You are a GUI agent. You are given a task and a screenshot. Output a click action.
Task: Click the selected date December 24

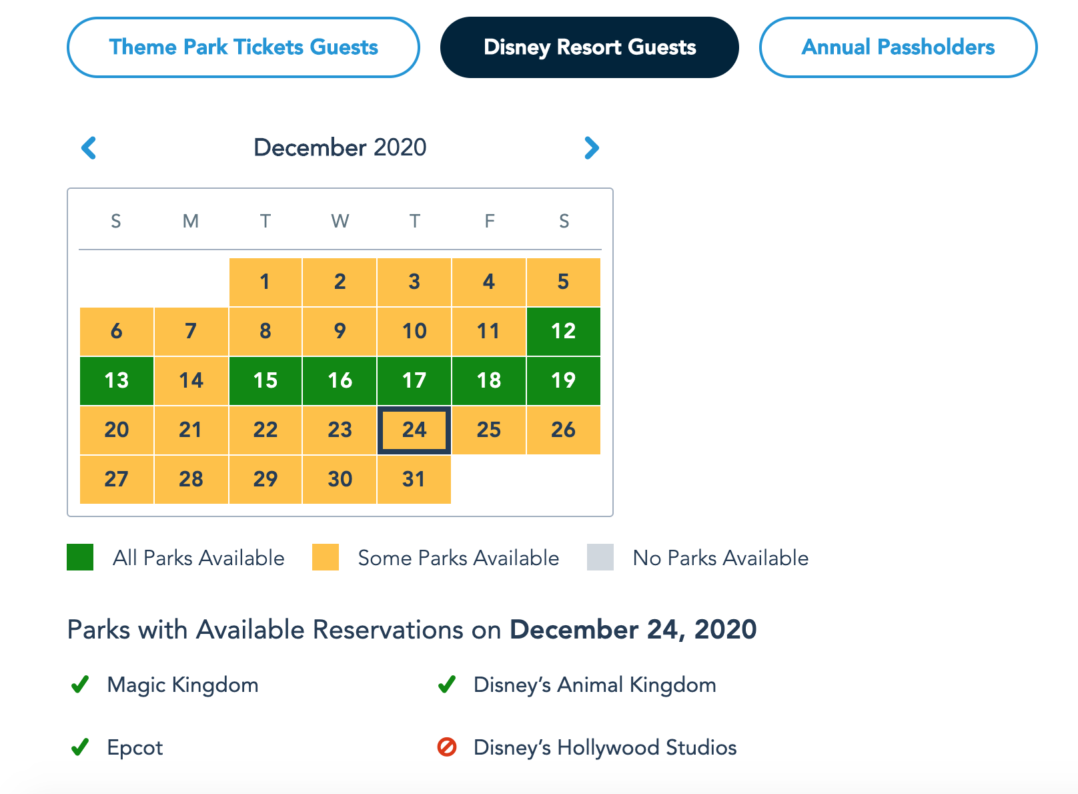tap(414, 430)
